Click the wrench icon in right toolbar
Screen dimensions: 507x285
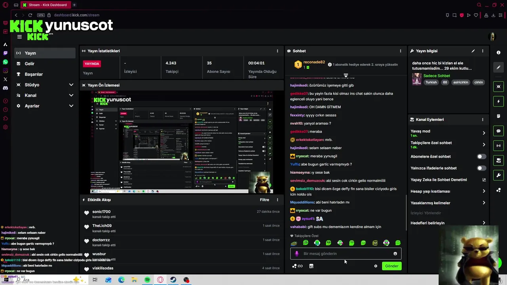click(x=498, y=175)
